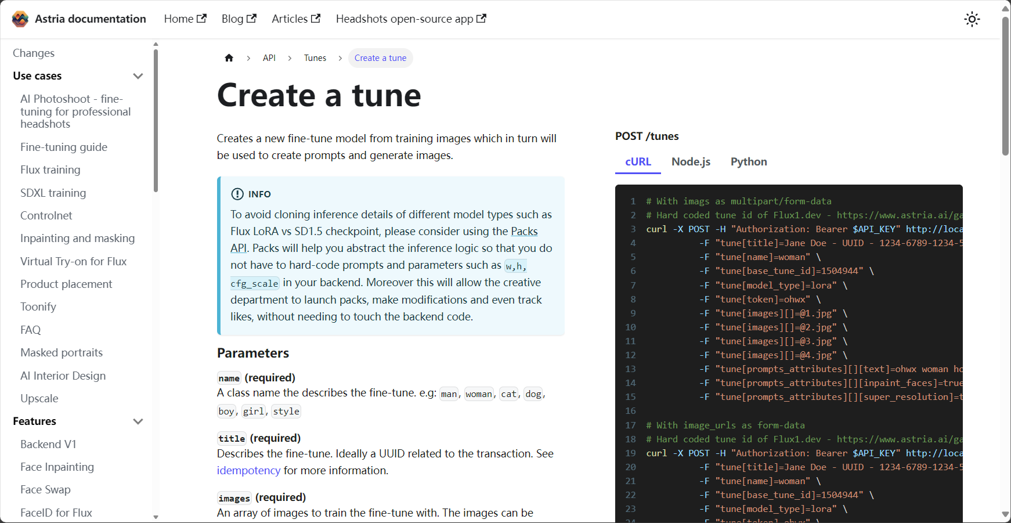Click the Parameters heading
Screen dimensions: 1011x523
[x=253, y=353]
